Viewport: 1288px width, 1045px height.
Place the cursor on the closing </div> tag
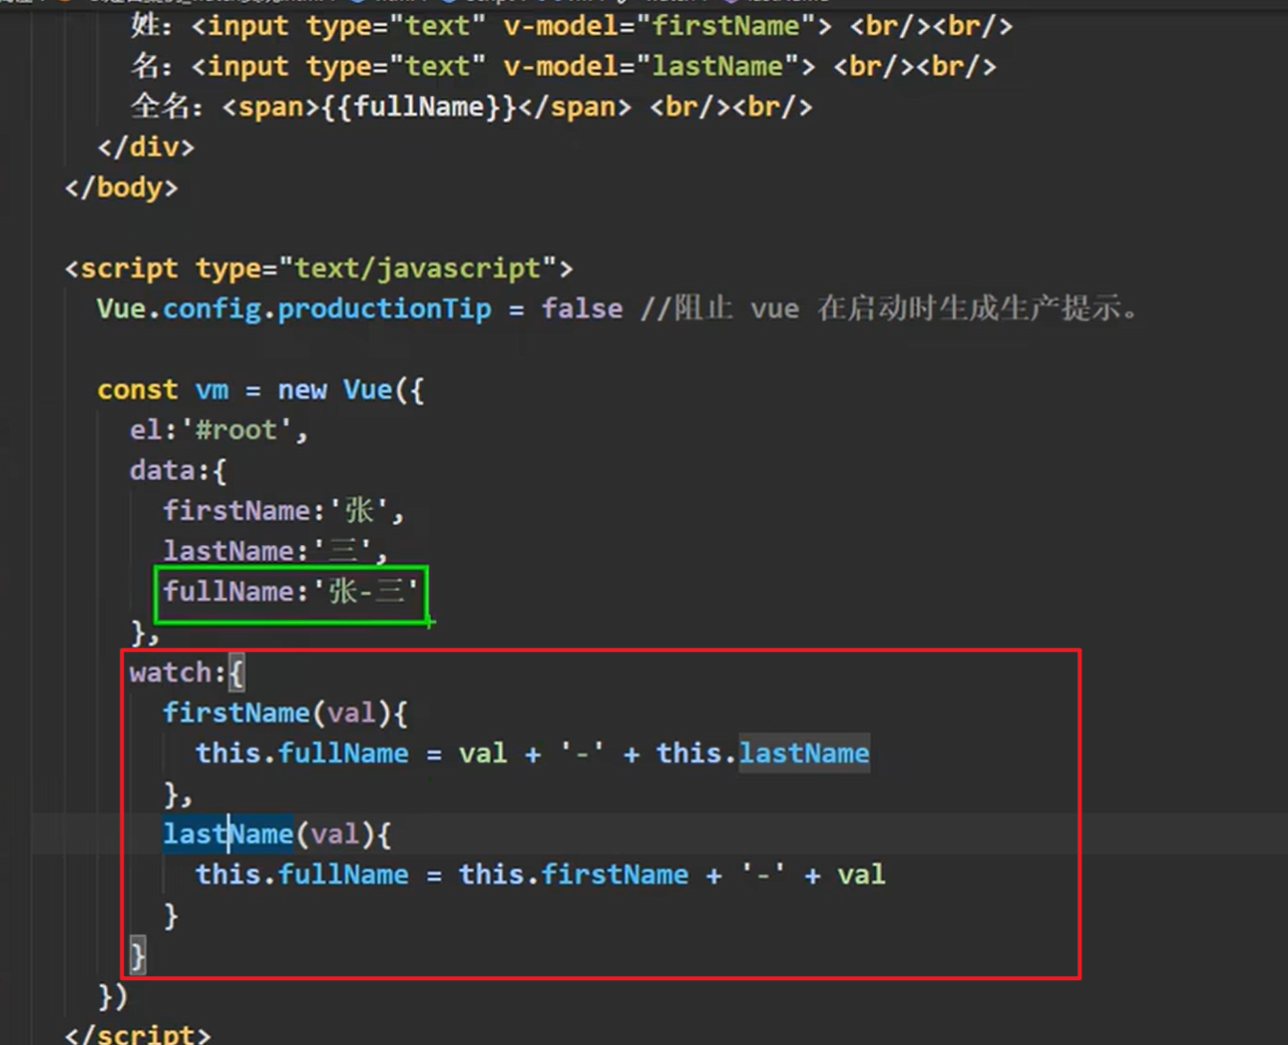pos(146,148)
